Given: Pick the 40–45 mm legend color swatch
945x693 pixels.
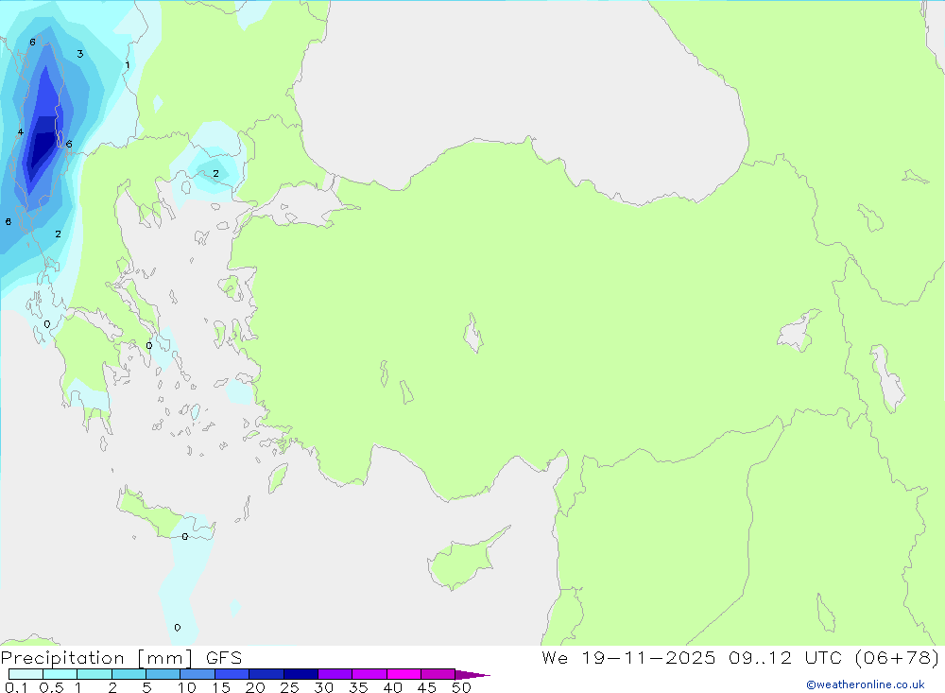Looking at the screenshot, I should (x=404, y=674).
